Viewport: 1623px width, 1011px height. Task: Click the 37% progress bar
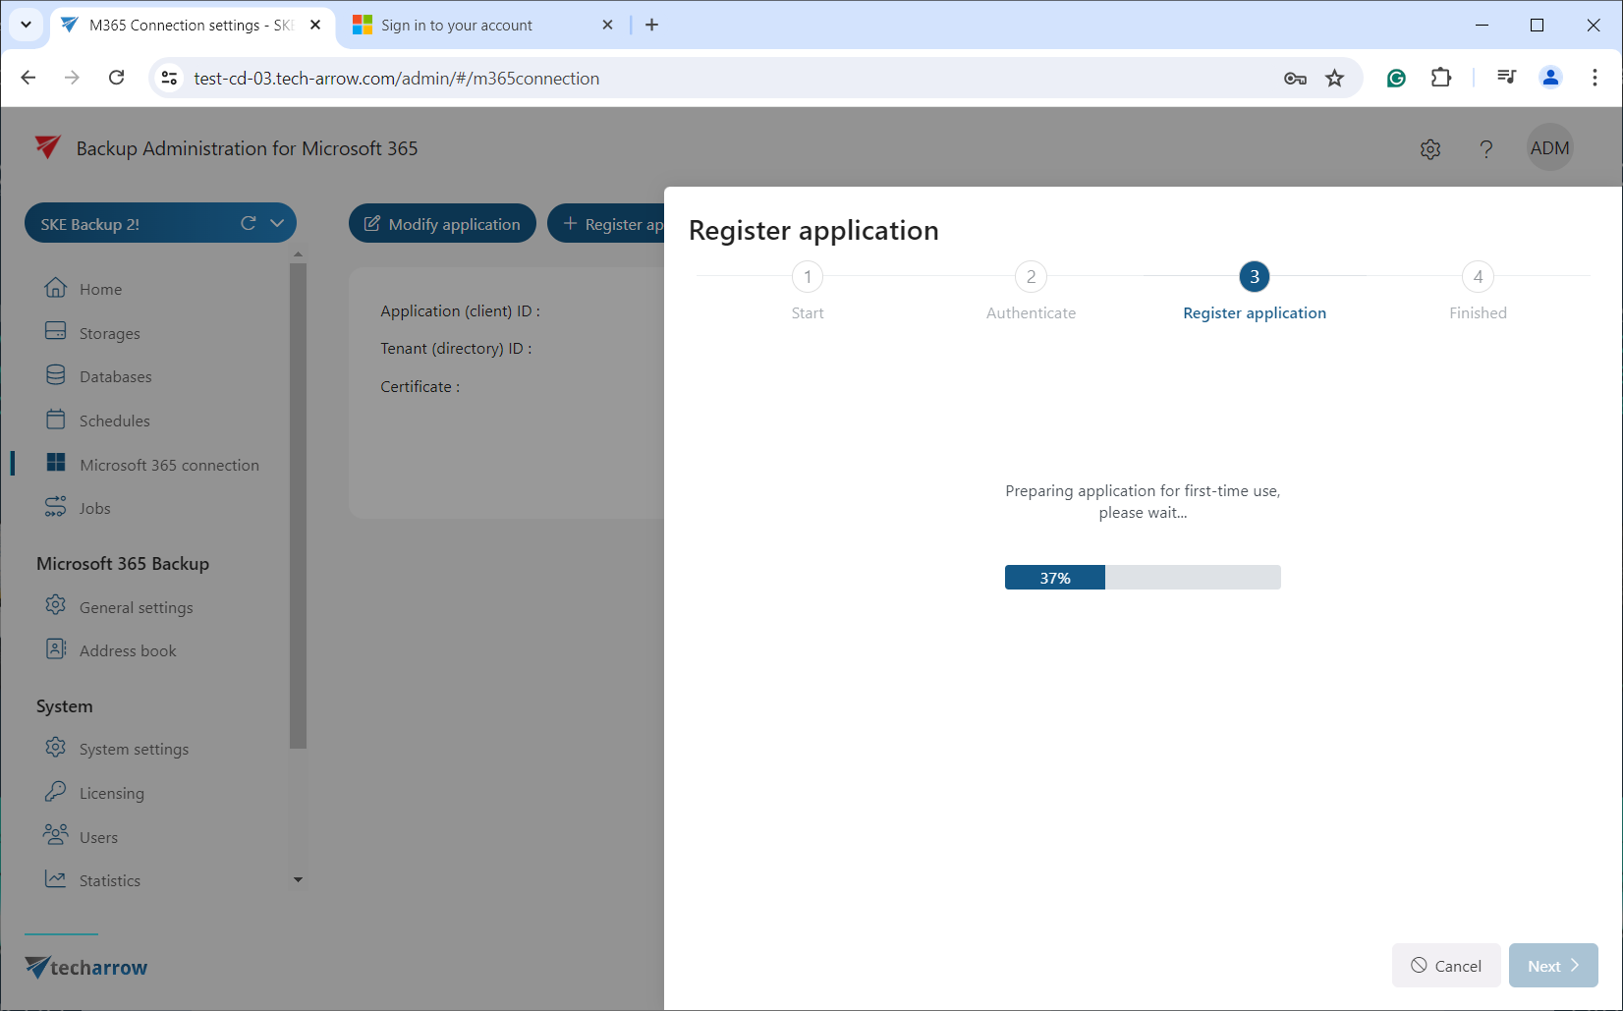coord(1143,578)
